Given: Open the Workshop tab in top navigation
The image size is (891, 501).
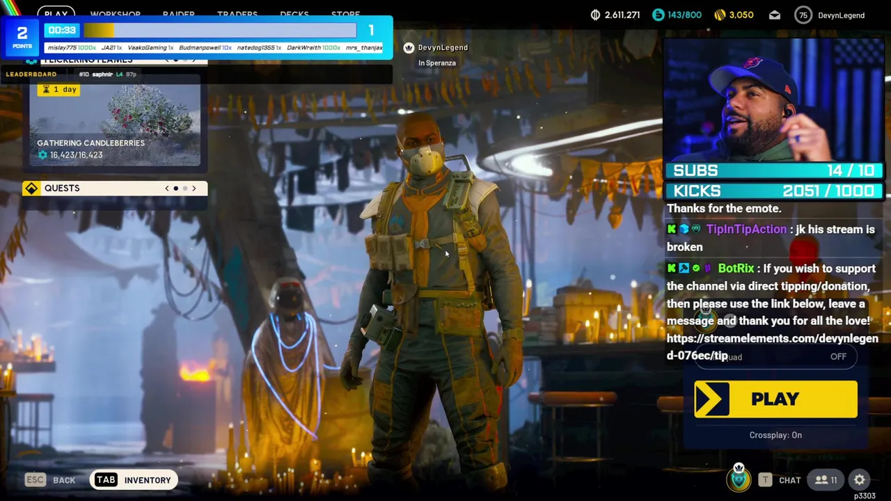Looking at the screenshot, I should coord(116,14).
